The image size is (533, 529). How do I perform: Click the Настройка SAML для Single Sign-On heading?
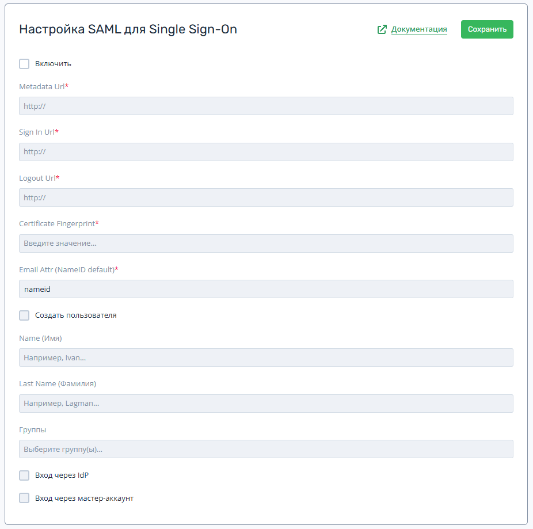click(128, 29)
